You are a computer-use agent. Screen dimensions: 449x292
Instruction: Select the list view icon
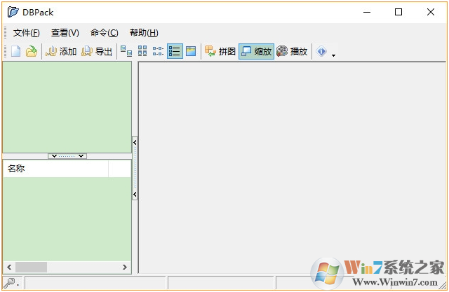coord(158,51)
